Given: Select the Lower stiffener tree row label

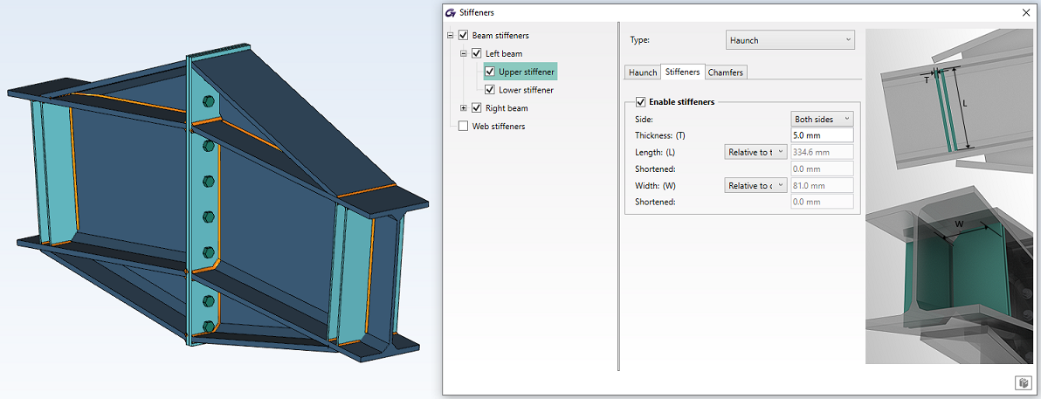Looking at the screenshot, I should 526,90.
